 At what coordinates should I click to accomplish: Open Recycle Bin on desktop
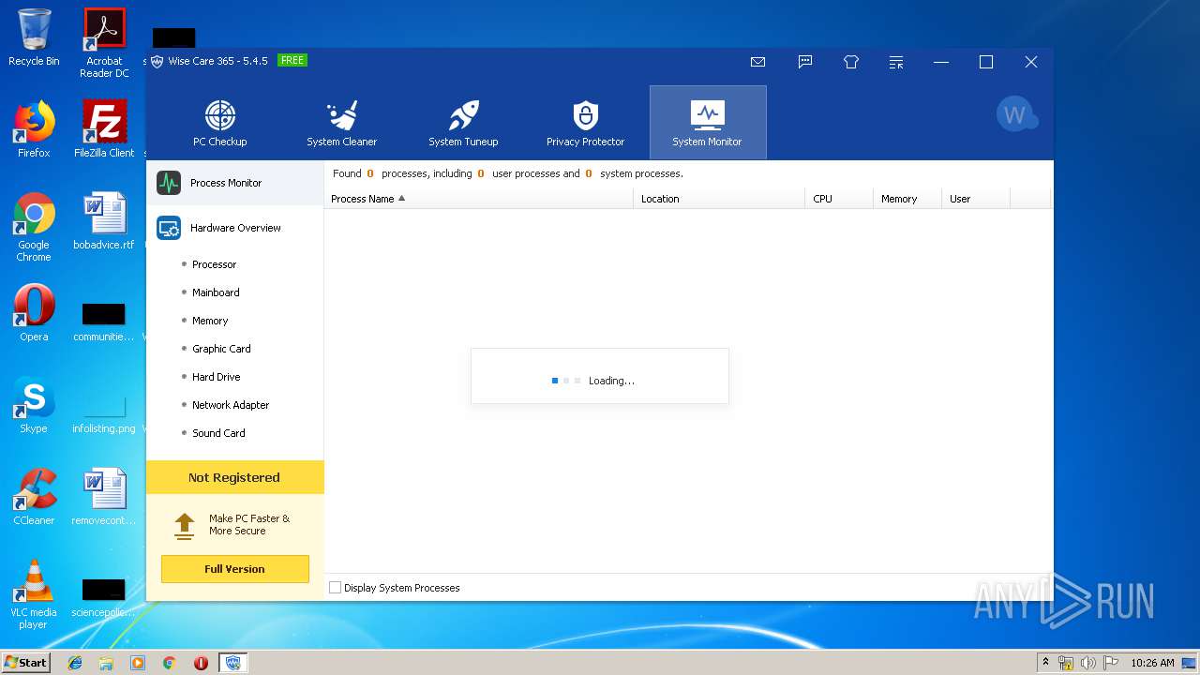[x=34, y=37]
